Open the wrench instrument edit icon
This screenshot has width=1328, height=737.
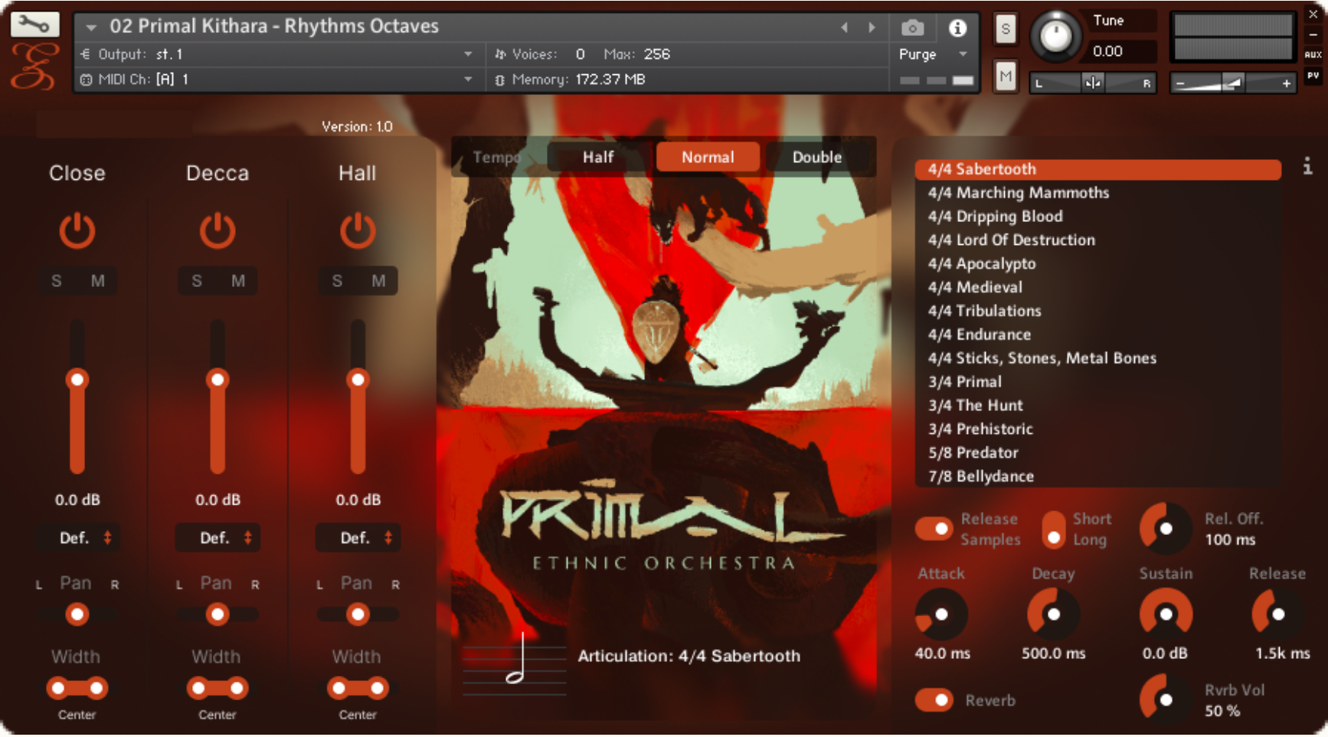tap(34, 24)
